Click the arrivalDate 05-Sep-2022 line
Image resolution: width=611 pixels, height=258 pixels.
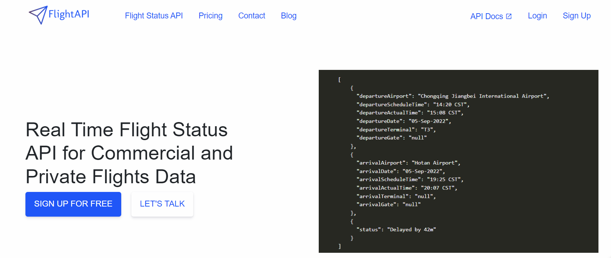tap(401, 171)
